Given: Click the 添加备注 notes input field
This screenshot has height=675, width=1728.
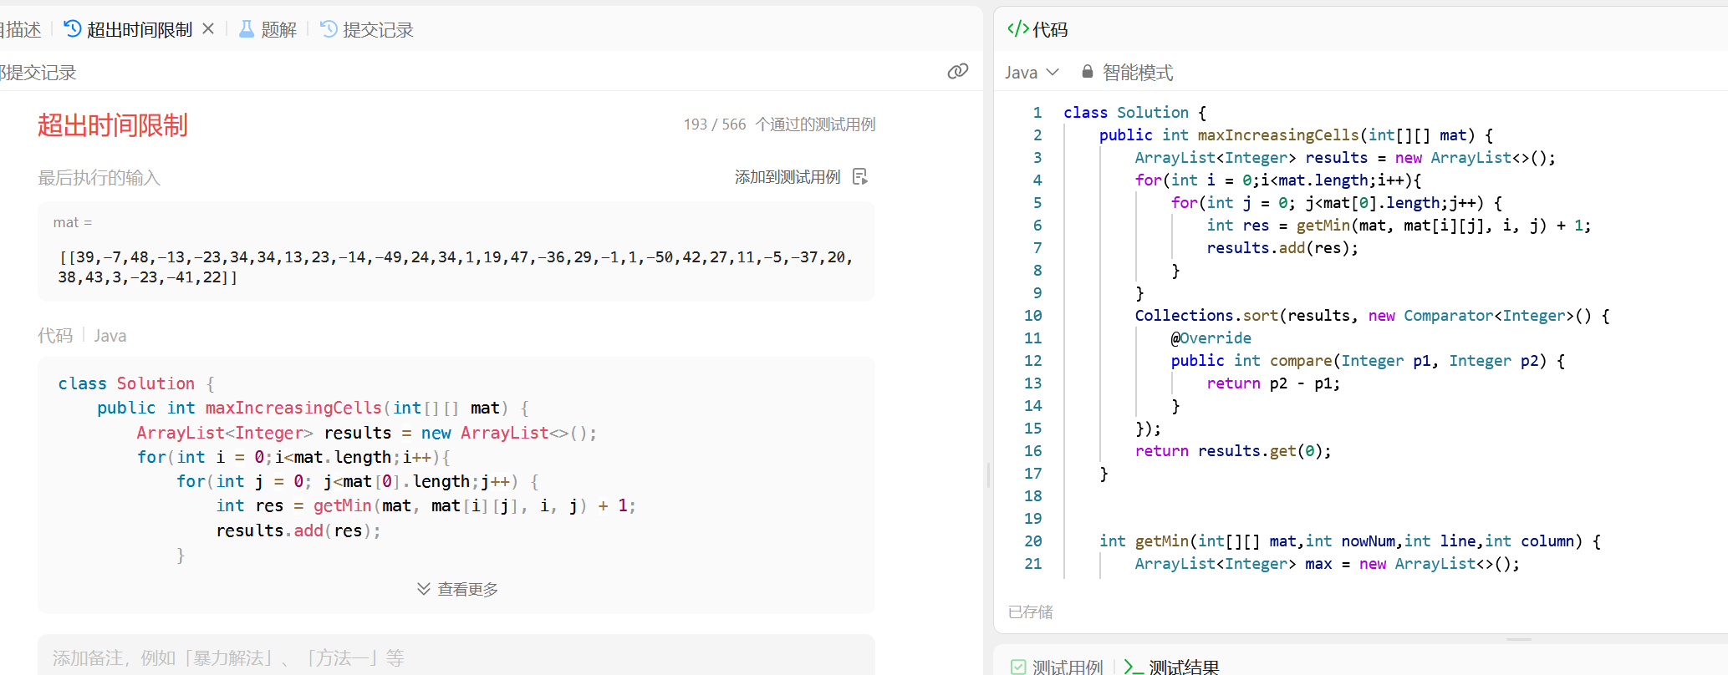Looking at the screenshot, I should pos(456,657).
